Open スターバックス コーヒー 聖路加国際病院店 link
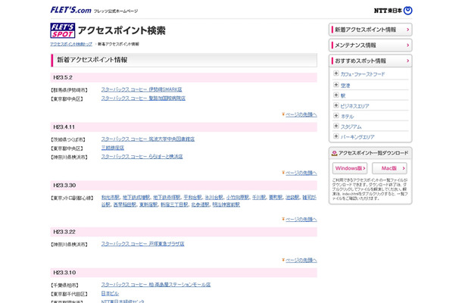This screenshot has width=462, height=303. (143, 98)
